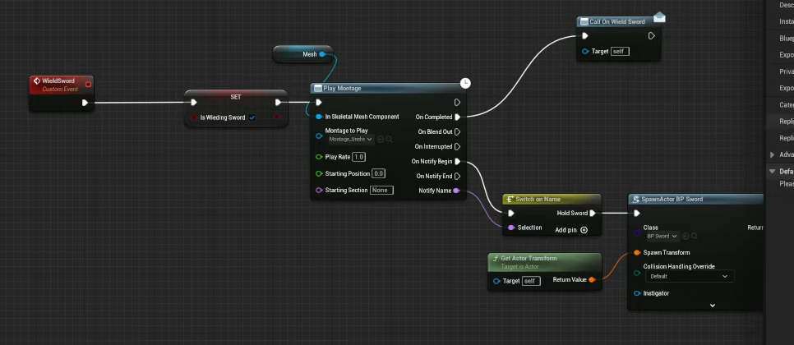Browse to montage asset with magnifier icon
This screenshot has height=345, width=794.
point(388,140)
